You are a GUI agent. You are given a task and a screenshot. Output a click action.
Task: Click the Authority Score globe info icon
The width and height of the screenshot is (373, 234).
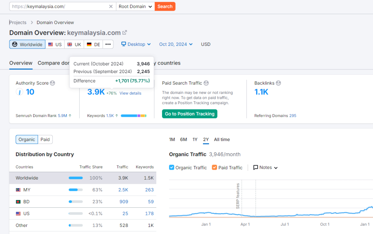(52, 83)
